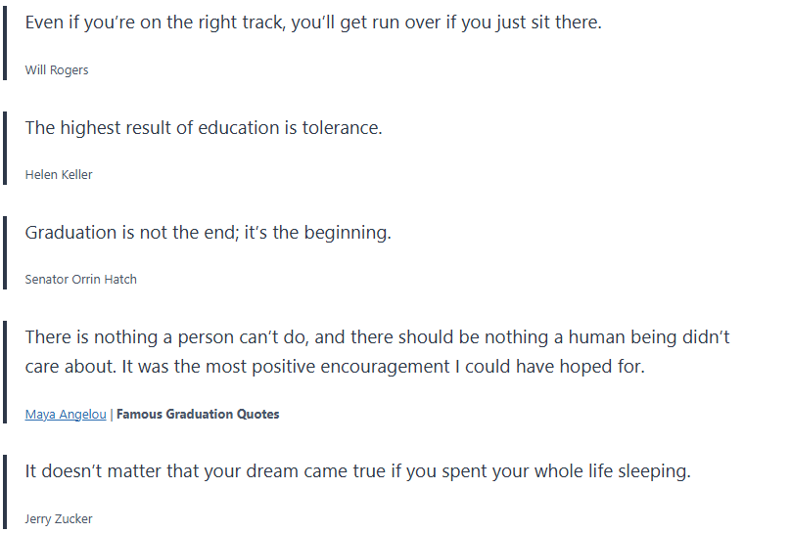Select the Senator Orrin Hatch attribution
Image resolution: width=791 pixels, height=533 pixels.
(x=80, y=279)
